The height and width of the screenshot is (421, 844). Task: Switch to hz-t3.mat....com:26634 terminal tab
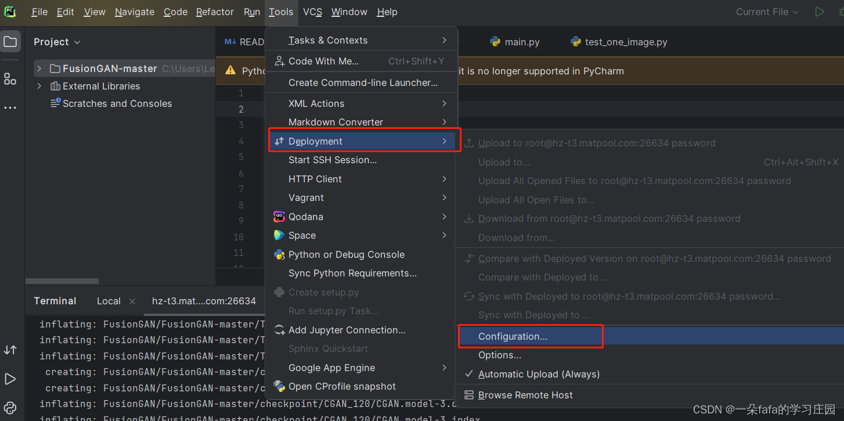[204, 301]
